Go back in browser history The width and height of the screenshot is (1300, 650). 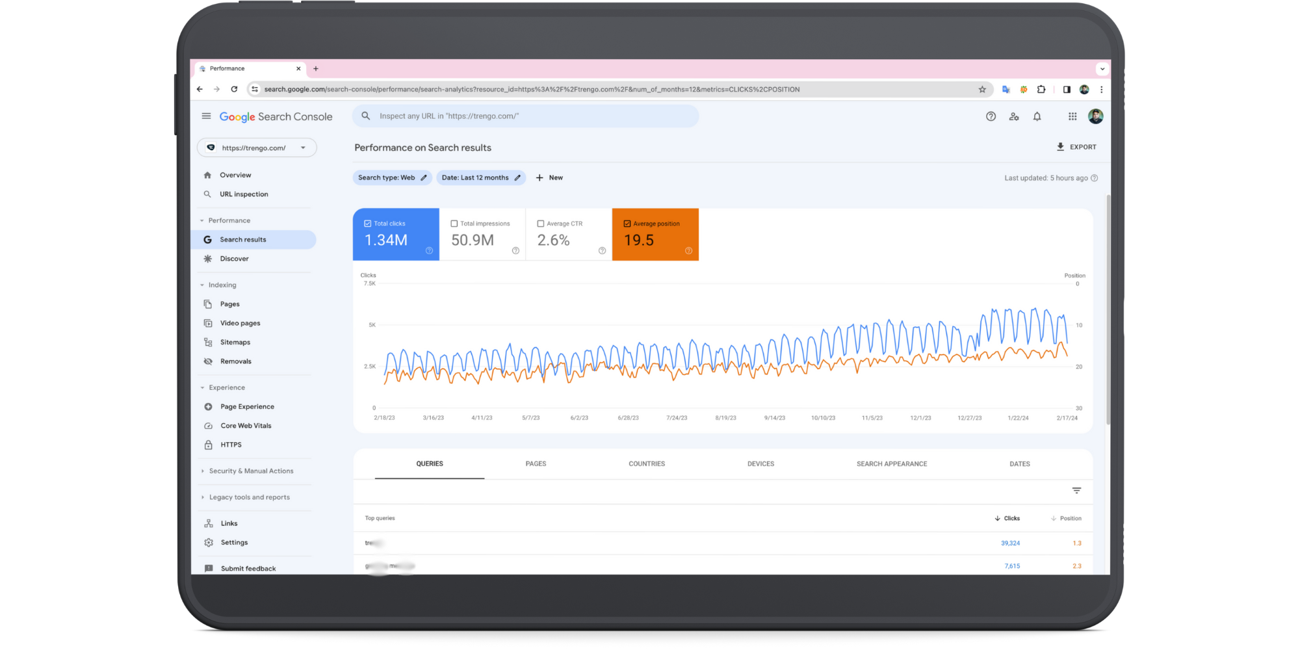(200, 90)
